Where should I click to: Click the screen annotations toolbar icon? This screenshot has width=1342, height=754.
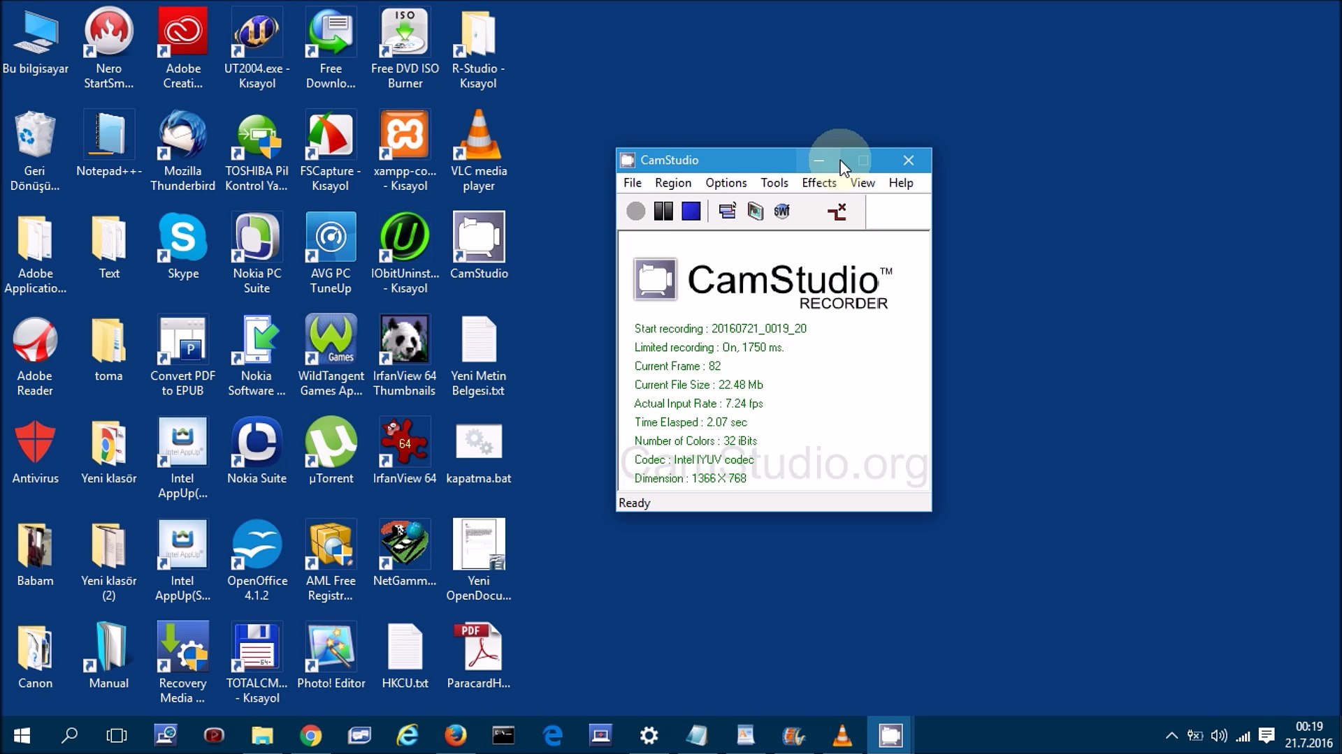755,211
